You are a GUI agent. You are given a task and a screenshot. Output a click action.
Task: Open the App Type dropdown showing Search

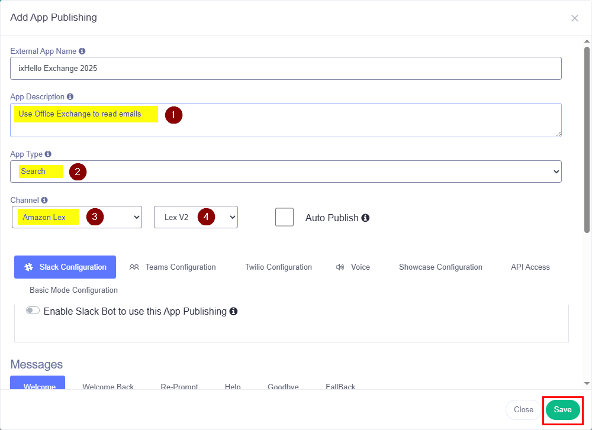point(286,172)
